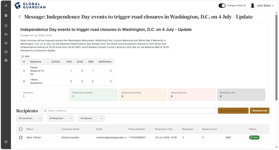This screenshot has height=150, width=279.
Task: Expand the All Customers dropdown
Action: click(30, 118)
